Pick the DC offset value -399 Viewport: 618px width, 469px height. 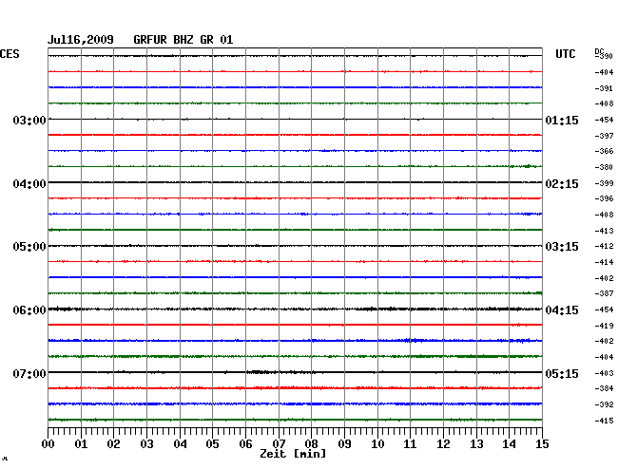tap(604, 183)
